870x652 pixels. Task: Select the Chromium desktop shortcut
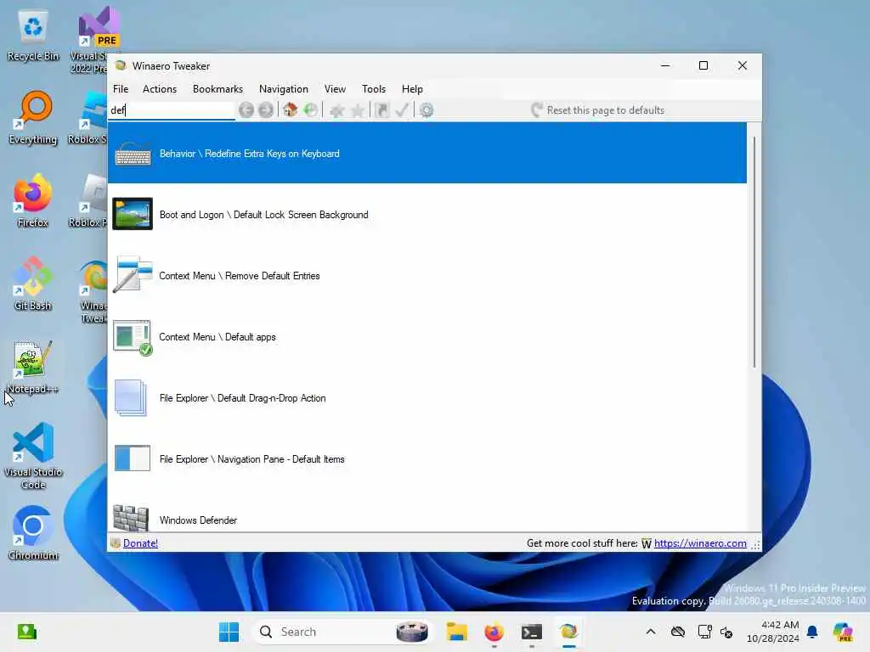(x=33, y=533)
